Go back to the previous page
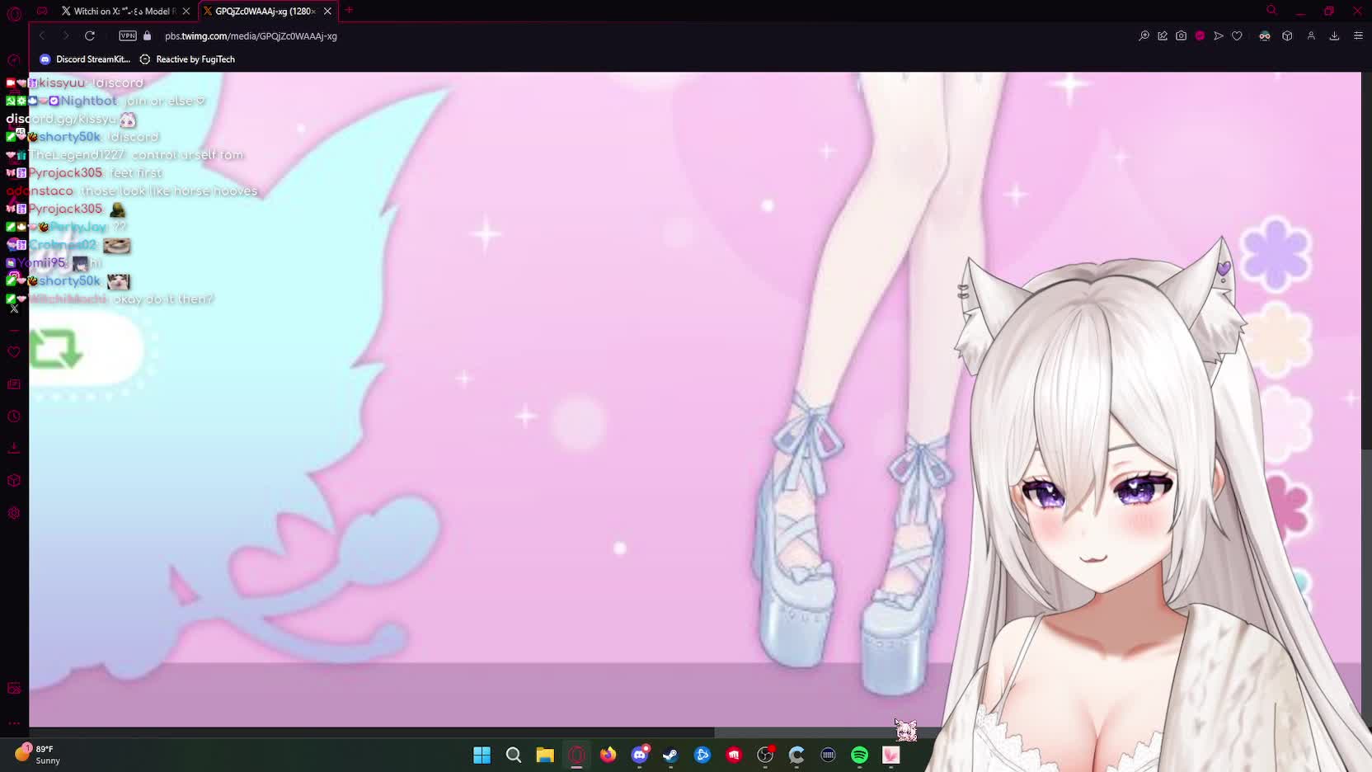Viewport: 1372px width, 772px height. click(x=42, y=35)
